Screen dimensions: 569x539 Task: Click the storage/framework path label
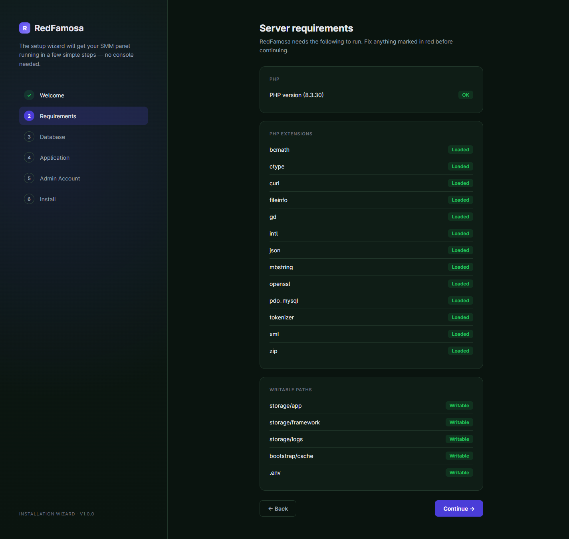pos(295,422)
